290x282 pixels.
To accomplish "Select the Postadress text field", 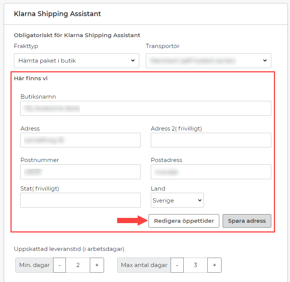I will (x=211, y=172).
